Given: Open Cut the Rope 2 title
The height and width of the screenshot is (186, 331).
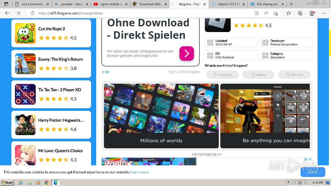Looking at the screenshot, I should [51, 29].
